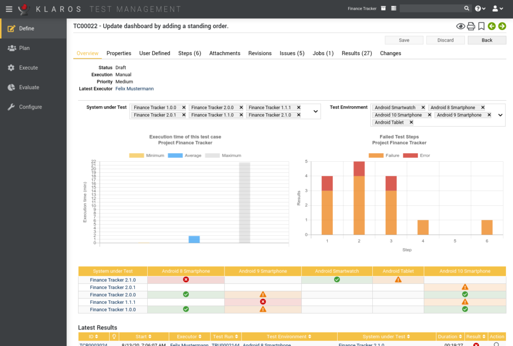Remove Android 9 Smartphone environment tag

[489, 115]
